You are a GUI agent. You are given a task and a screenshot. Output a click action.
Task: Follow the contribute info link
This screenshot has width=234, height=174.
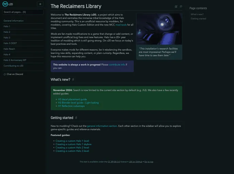(117, 65)
